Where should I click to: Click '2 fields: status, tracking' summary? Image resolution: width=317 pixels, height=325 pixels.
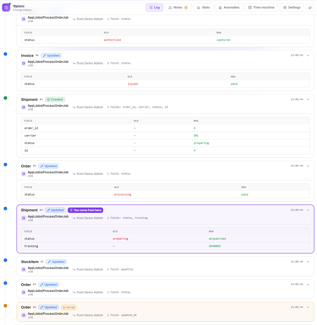[127, 218]
